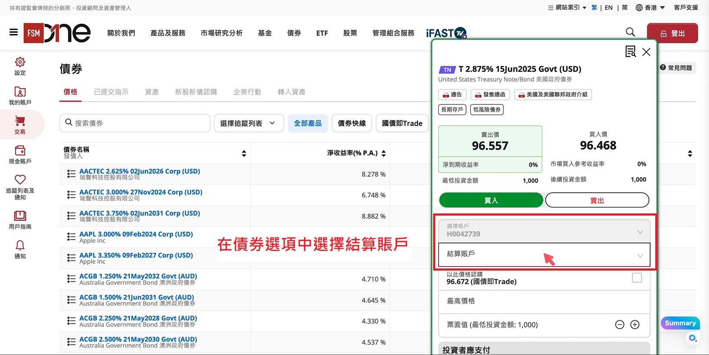Open the 通告 PDF link
This screenshot has width=709, height=355.
click(453, 94)
